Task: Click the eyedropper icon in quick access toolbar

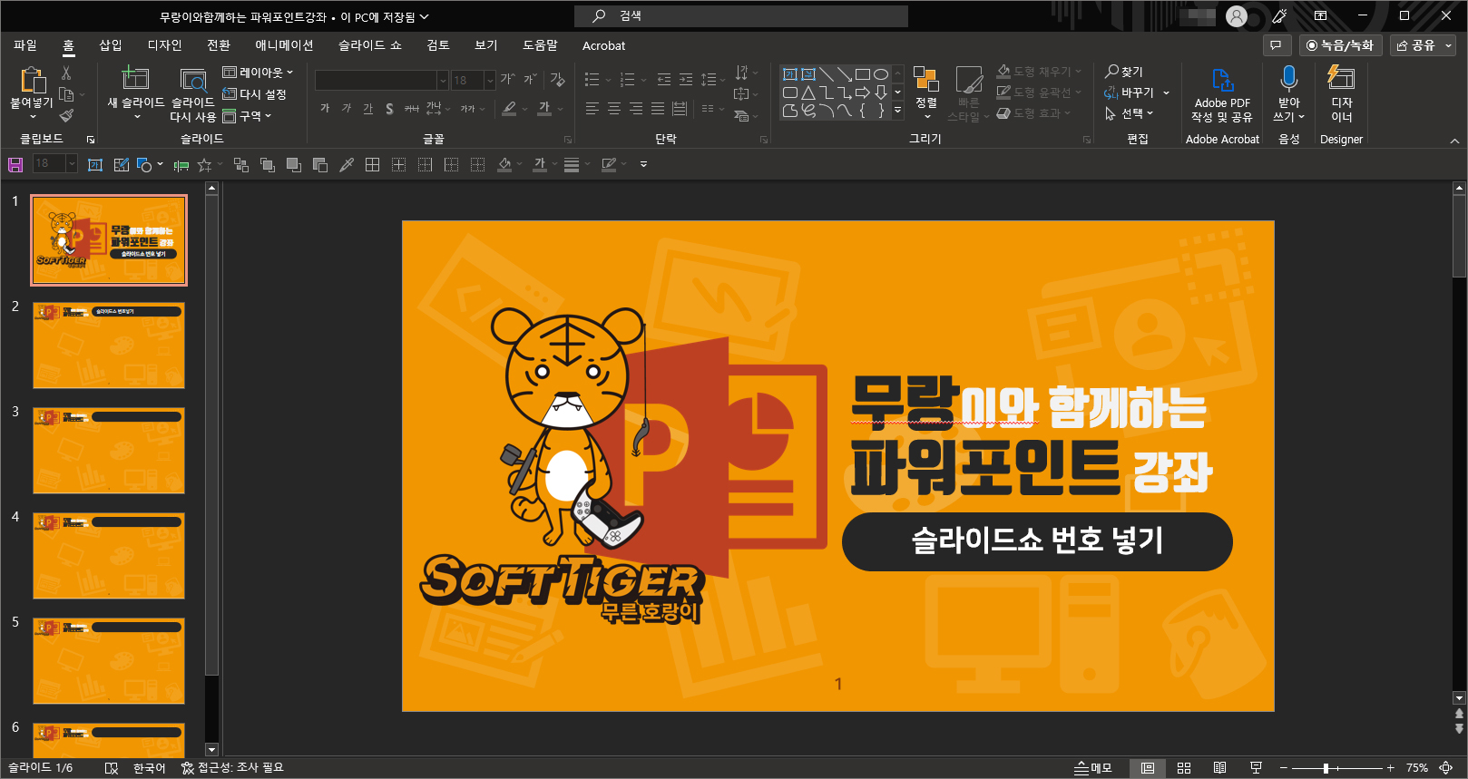Action: (347, 164)
